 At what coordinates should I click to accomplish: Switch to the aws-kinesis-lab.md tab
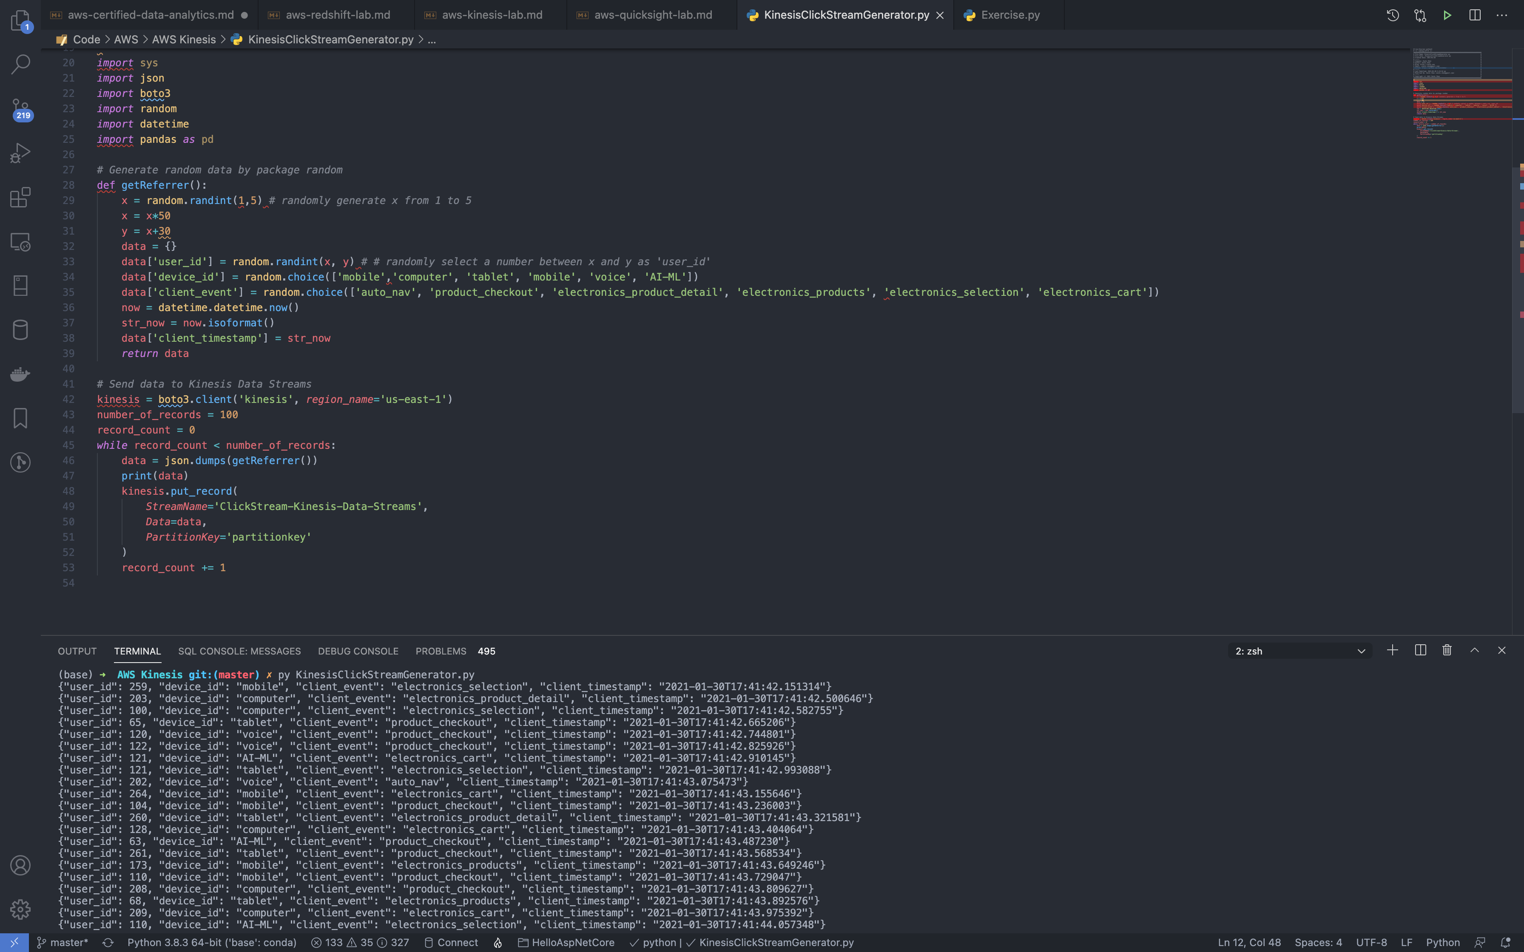491,15
